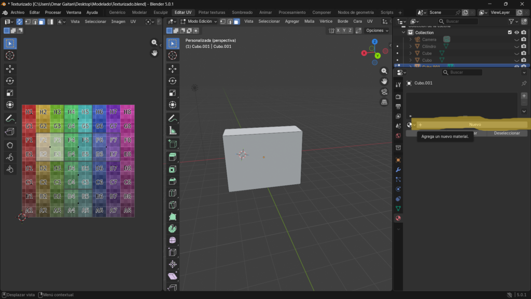This screenshot has height=299, width=531.
Task: Click the Annotate tool in UV editor
Action: pos(10,118)
